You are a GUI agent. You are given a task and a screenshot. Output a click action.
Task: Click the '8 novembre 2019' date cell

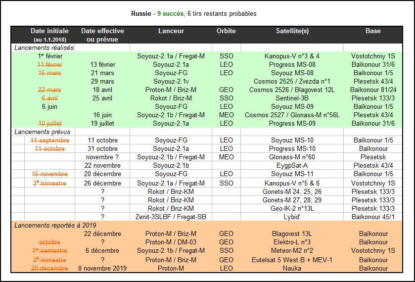[102, 269]
